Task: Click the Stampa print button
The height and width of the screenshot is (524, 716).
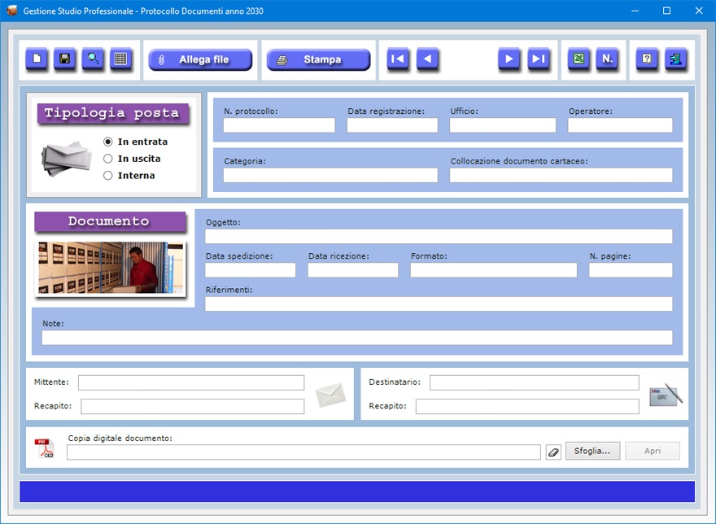Action: point(318,59)
